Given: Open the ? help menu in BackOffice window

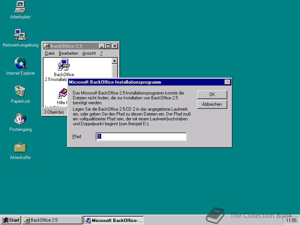Looking at the screenshot, I should (x=101, y=53).
